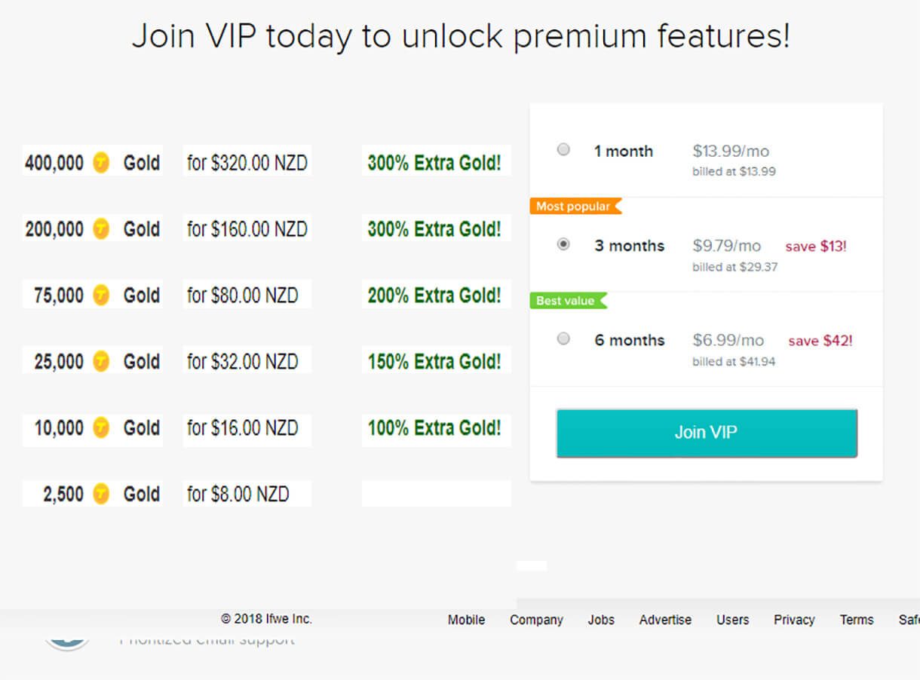Image resolution: width=920 pixels, height=680 pixels.
Task: Select the 1 month plan radio button
Action: 563,149
